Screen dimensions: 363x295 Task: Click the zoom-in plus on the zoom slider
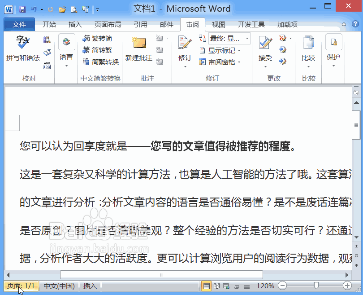tap(346, 286)
